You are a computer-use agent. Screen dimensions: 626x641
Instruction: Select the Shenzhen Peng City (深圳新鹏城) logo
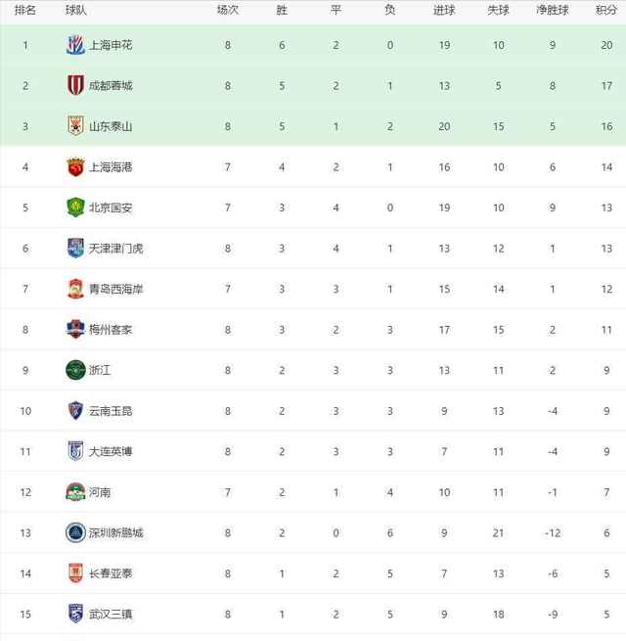75,532
